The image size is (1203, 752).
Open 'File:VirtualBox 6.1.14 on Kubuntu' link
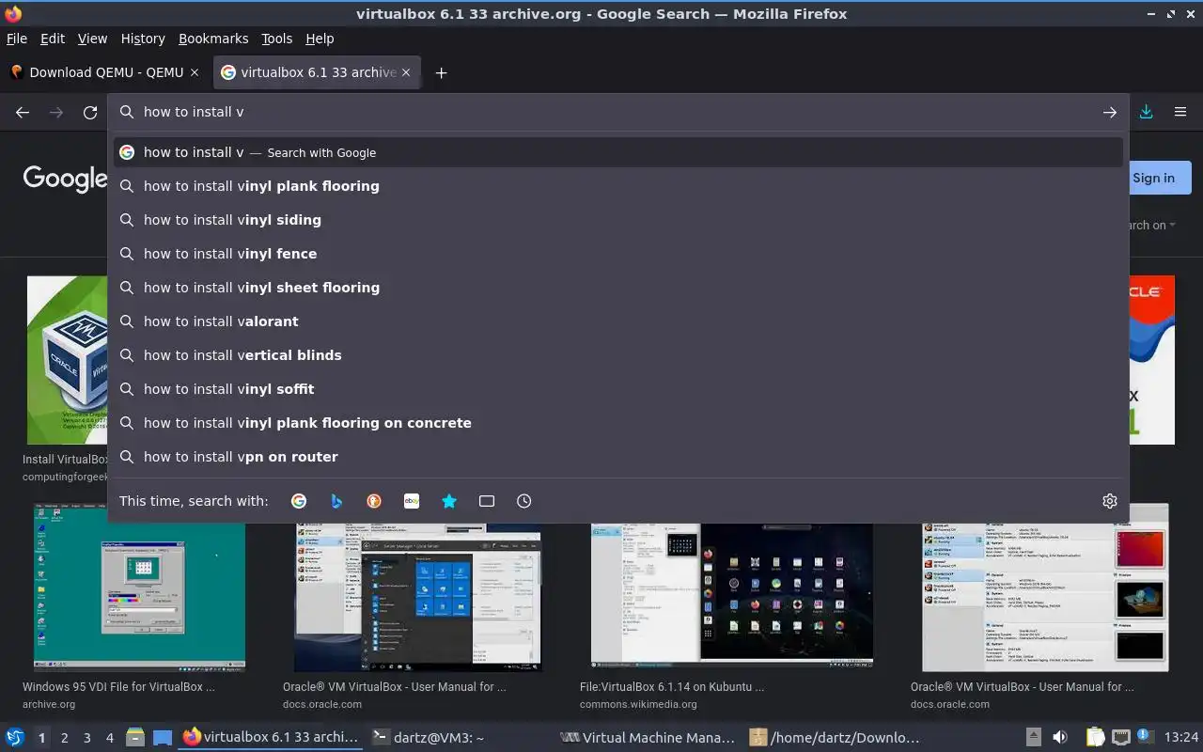672,687
